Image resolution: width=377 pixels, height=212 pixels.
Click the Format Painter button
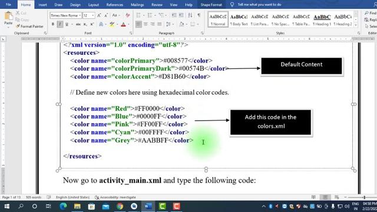(29, 26)
